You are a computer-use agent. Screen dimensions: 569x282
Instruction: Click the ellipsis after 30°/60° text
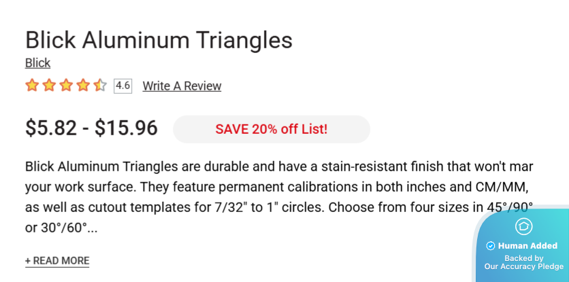pyautogui.click(x=93, y=228)
